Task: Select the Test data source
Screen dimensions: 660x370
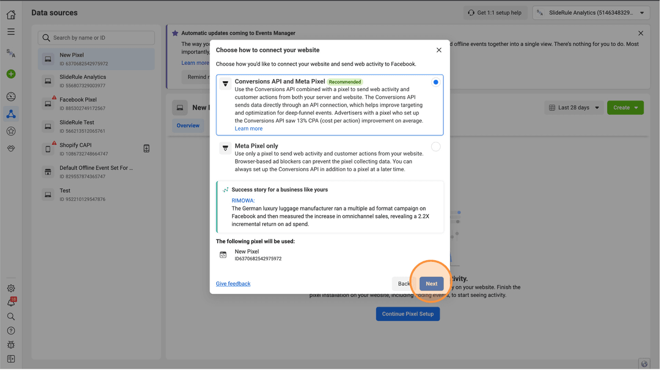Action: [96, 195]
